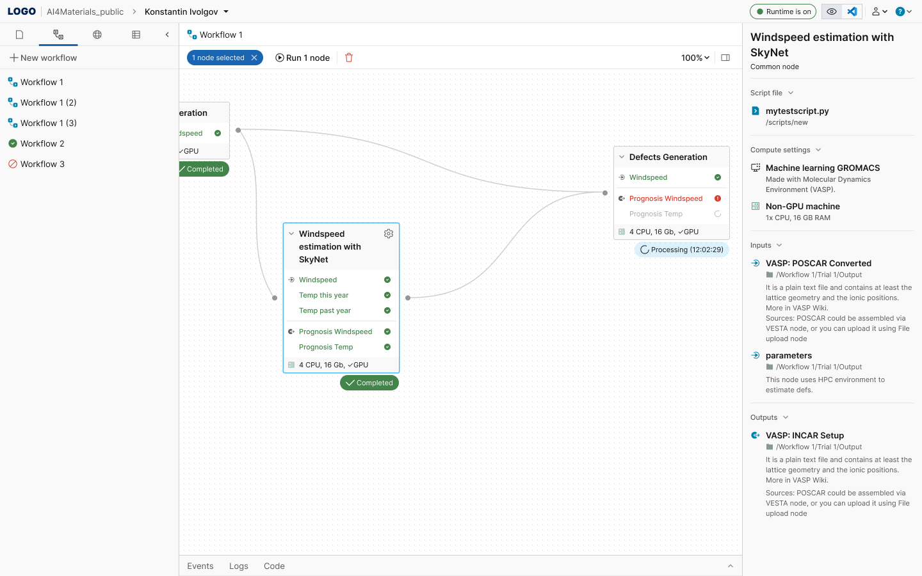Open the globe tab in sidebar
The width and height of the screenshot is (922, 576).
(x=97, y=35)
